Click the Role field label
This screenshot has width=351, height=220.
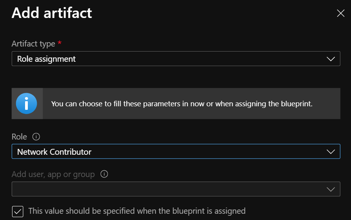19,137
